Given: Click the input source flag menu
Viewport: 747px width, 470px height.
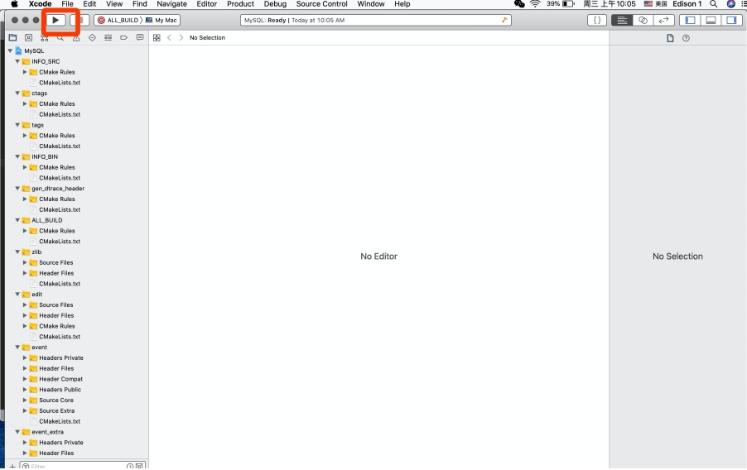Looking at the screenshot, I should pos(655,4).
